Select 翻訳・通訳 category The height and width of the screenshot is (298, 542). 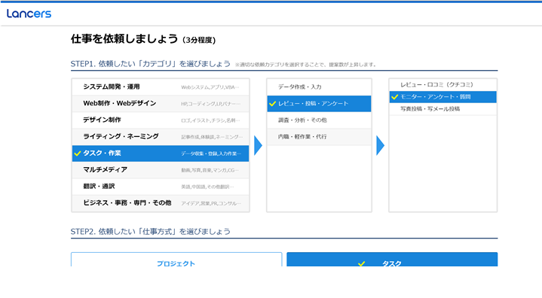(161, 187)
